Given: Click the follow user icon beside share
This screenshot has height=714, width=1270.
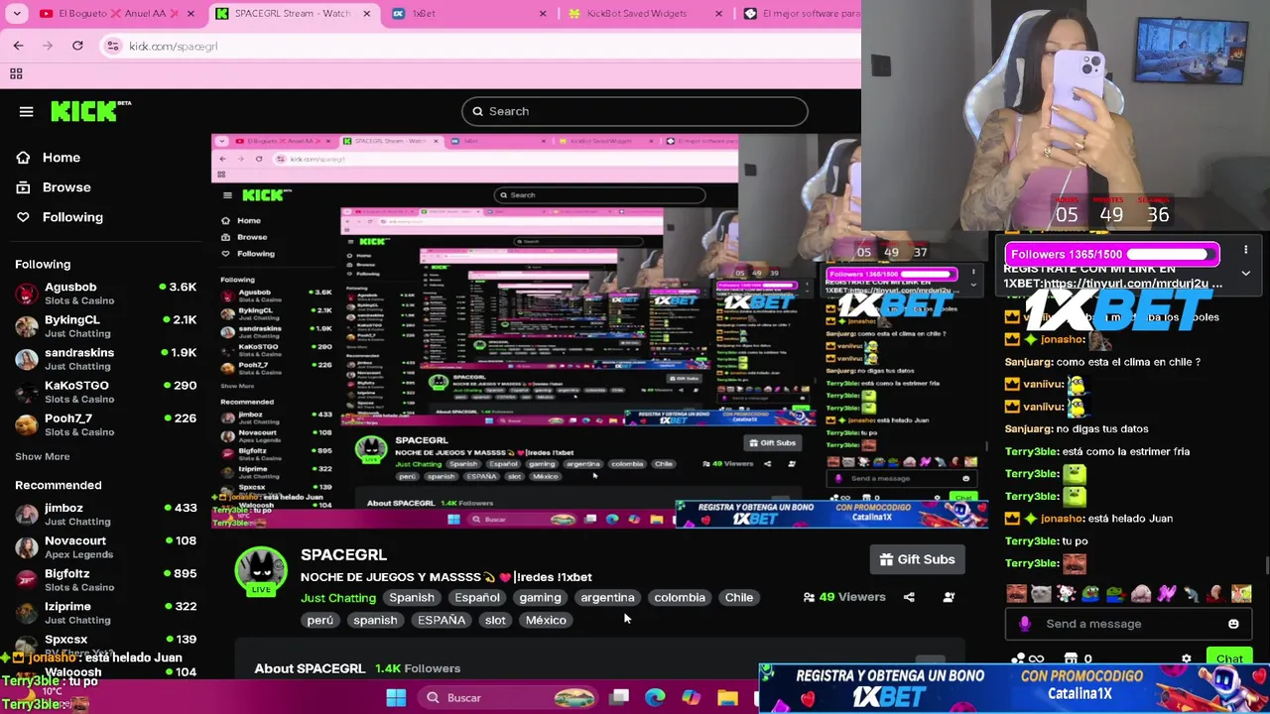Looking at the screenshot, I should tap(949, 597).
